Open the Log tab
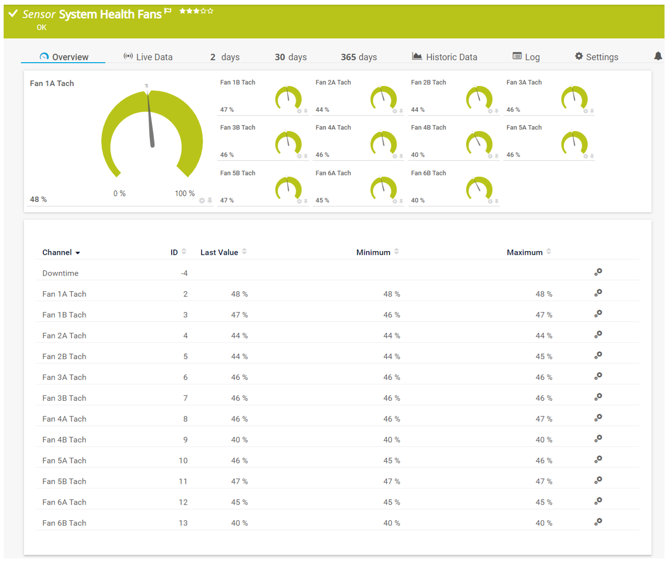Image resolution: width=665 pixels, height=561 pixels. click(526, 57)
